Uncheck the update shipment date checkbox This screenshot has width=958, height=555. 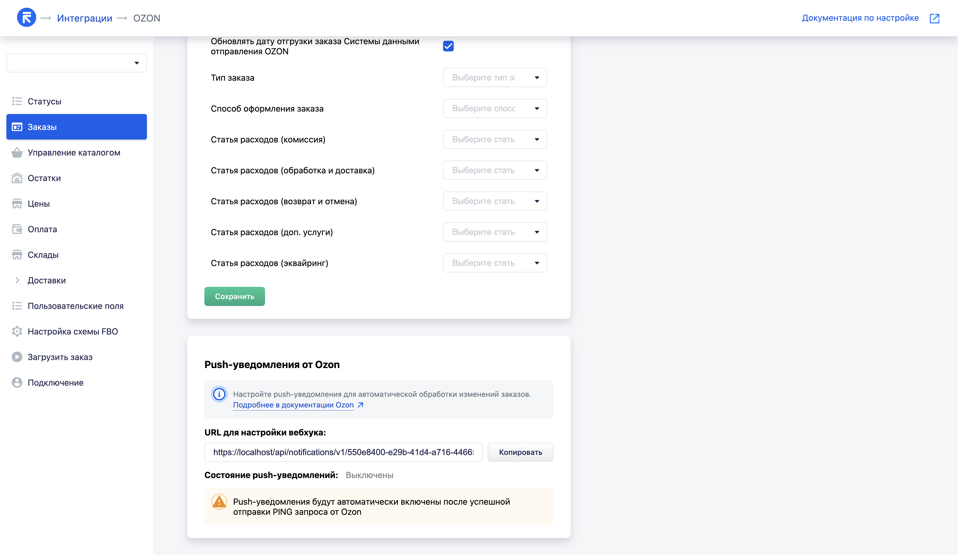pyautogui.click(x=448, y=46)
